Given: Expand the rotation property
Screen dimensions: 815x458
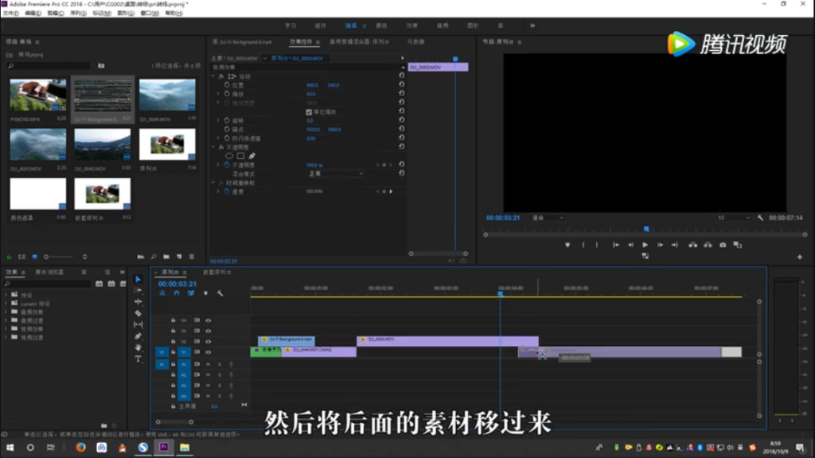Looking at the screenshot, I should click(x=218, y=121).
